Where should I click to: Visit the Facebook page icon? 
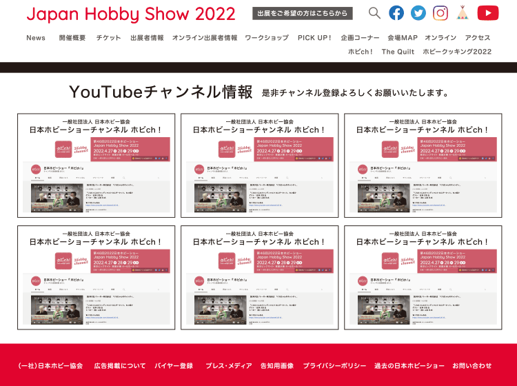pos(396,13)
